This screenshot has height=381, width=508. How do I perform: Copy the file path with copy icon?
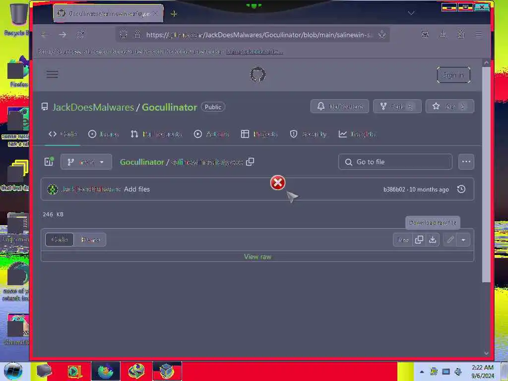point(250,162)
